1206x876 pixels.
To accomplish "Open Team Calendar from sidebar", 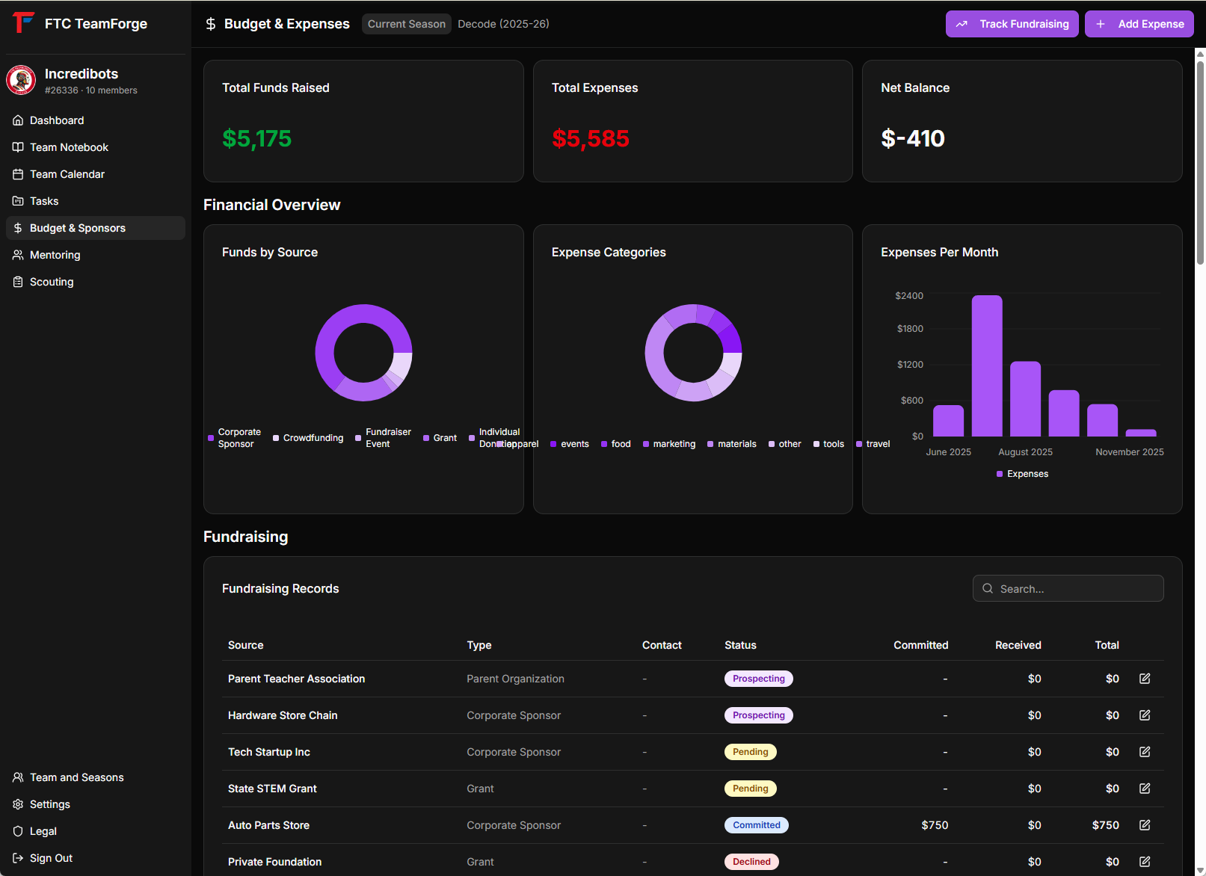I will 67,174.
